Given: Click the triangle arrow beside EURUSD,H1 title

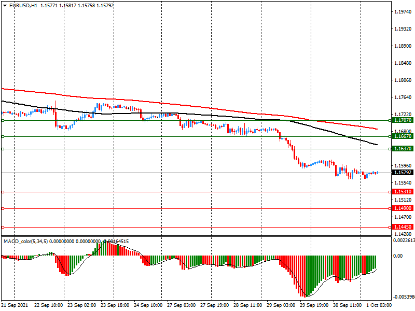Looking at the screenshot, I should pyautogui.click(x=5, y=6).
